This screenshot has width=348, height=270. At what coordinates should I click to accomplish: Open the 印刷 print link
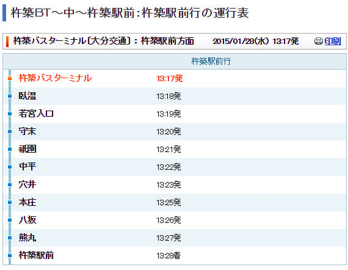[x=332, y=41]
